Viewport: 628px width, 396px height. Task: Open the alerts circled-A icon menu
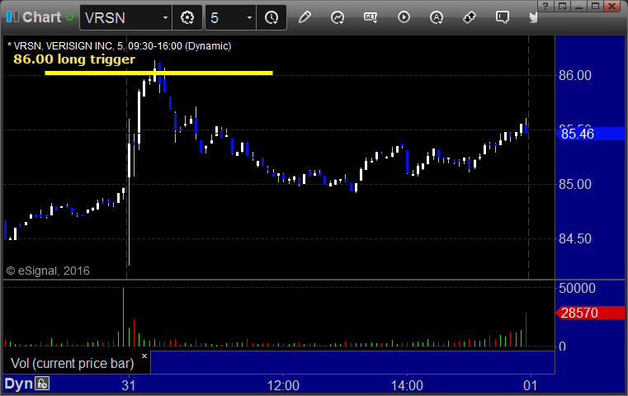[437, 17]
